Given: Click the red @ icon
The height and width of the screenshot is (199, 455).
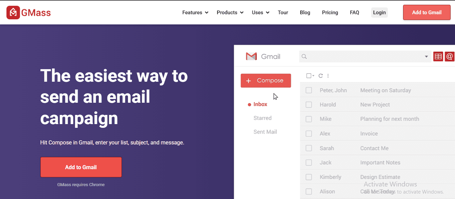Looking at the screenshot, I should tap(450, 57).
